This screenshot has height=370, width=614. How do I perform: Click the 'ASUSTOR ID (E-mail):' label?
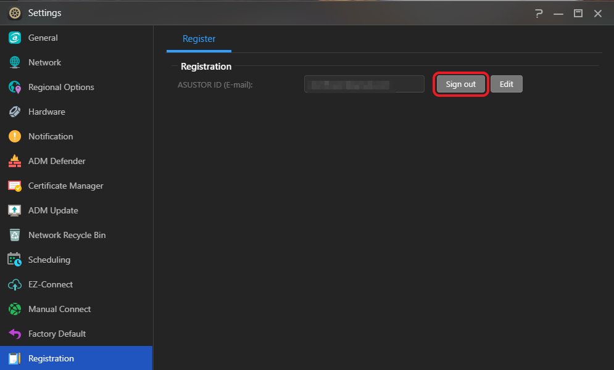215,84
